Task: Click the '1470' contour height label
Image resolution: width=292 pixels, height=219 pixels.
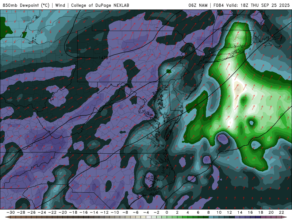Action: coord(103,58)
